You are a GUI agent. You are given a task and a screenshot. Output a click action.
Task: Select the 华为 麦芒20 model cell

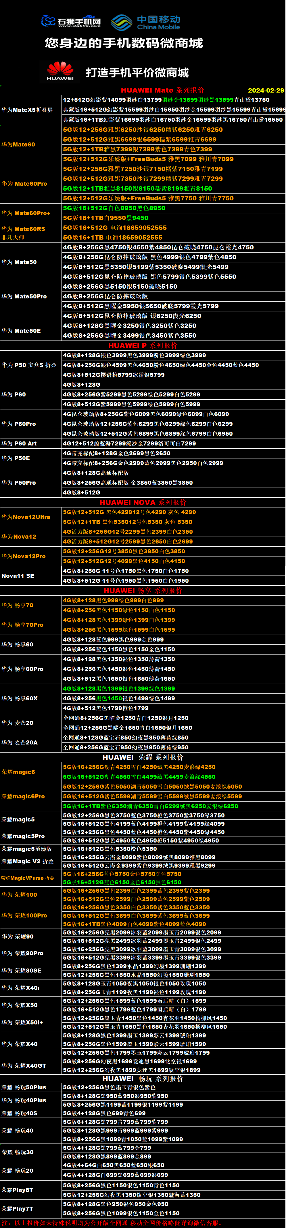click(31, 723)
